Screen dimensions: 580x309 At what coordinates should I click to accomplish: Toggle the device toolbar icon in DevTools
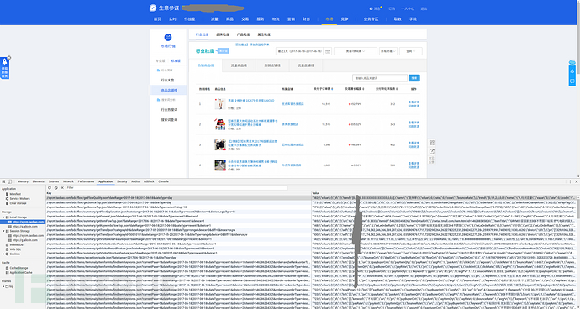click(9, 181)
